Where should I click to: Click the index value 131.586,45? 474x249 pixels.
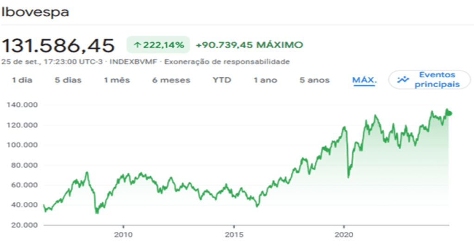coord(58,46)
